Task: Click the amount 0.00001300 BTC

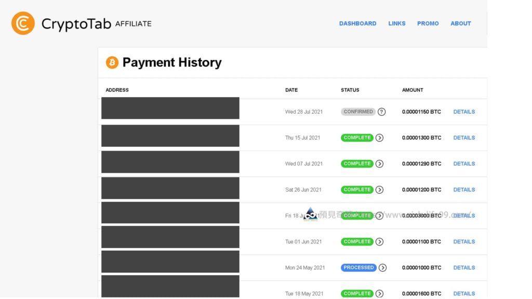Action: 422,138
